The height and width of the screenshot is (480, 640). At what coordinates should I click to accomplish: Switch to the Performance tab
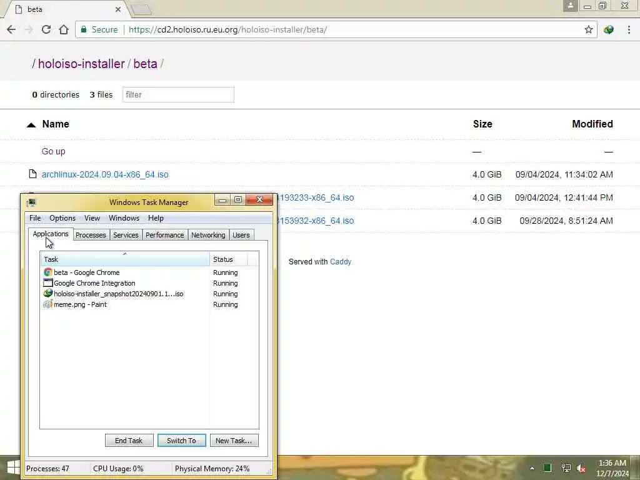[x=165, y=235]
